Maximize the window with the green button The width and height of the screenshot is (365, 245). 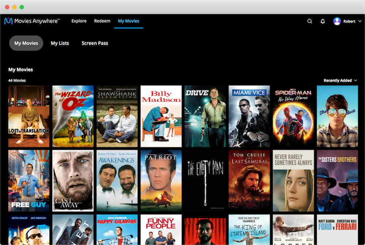[22, 7]
